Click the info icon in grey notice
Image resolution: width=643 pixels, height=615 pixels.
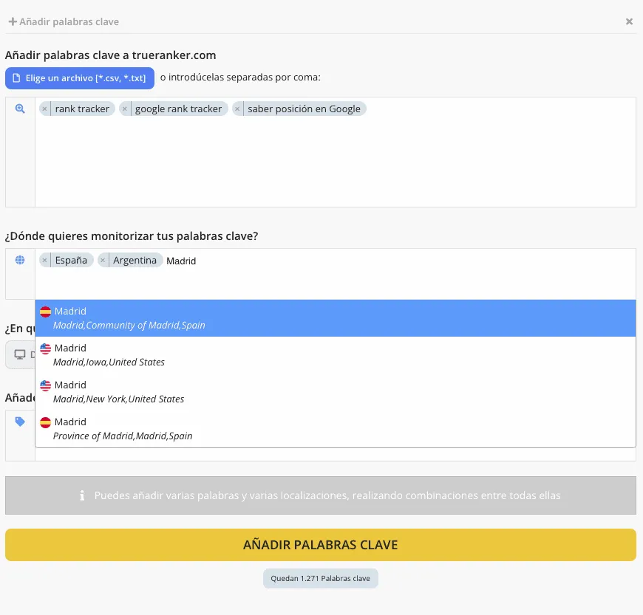point(82,495)
